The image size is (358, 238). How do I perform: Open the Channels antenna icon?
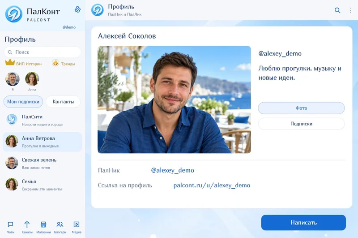pyautogui.click(x=27, y=225)
